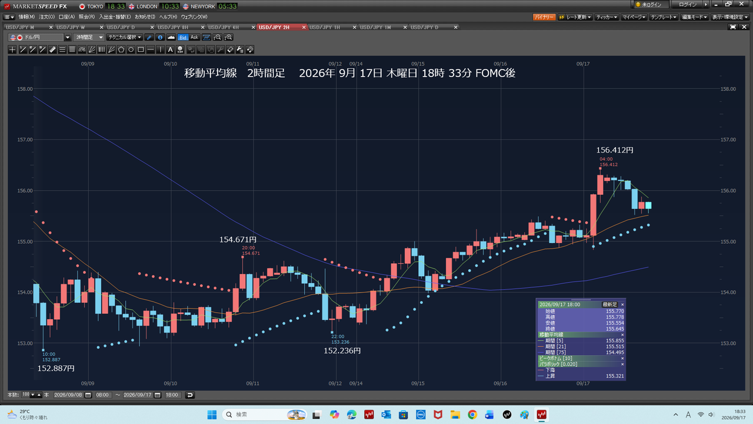
Task: Click the start date field 2026/09/08
Action: coord(69,395)
